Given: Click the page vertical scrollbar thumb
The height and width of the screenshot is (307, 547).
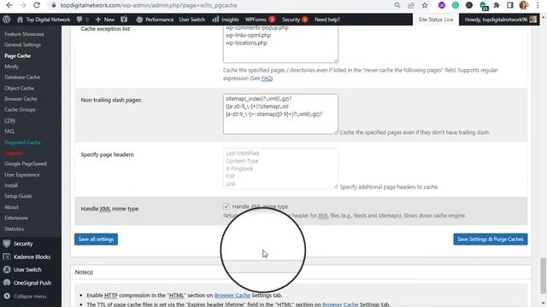Looking at the screenshot, I should coord(544,275).
